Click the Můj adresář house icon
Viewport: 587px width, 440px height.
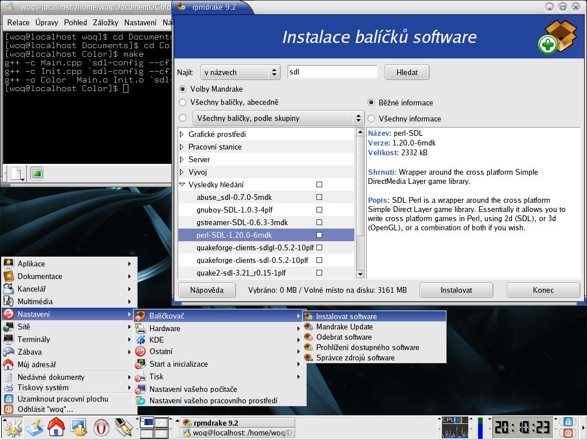tap(9, 364)
